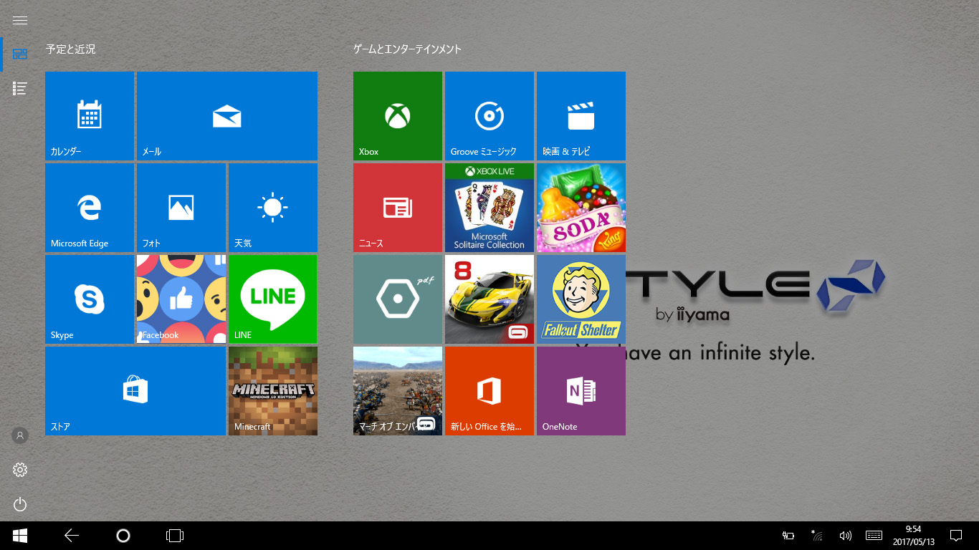The image size is (979, 550).
Task: Launch the Fallout Shelter tile
Action: point(581,299)
